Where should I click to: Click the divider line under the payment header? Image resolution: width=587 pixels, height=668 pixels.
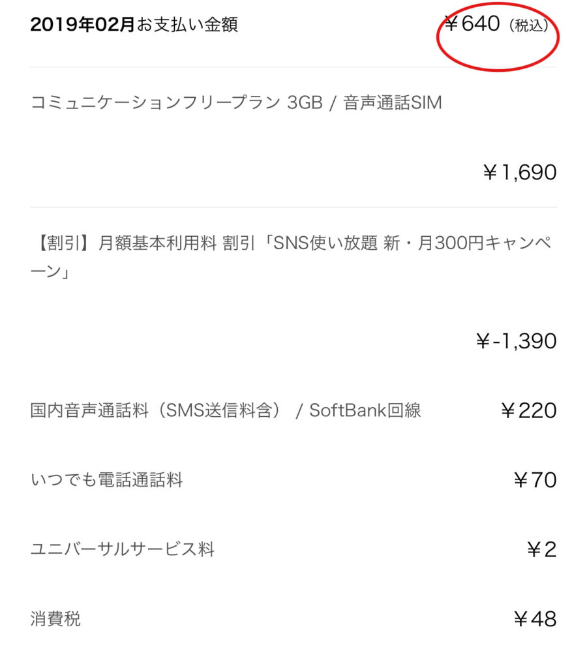pyautogui.click(x=293, y=67)
